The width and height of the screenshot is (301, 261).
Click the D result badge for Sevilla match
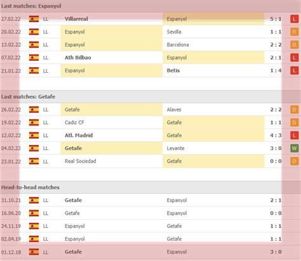tap(294, 32)
